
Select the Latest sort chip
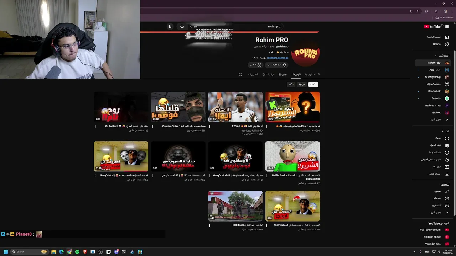313,84
